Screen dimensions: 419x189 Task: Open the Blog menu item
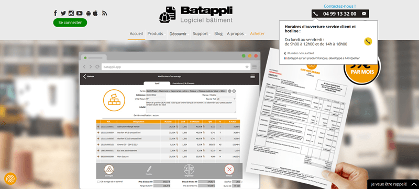tap(218, 34)
